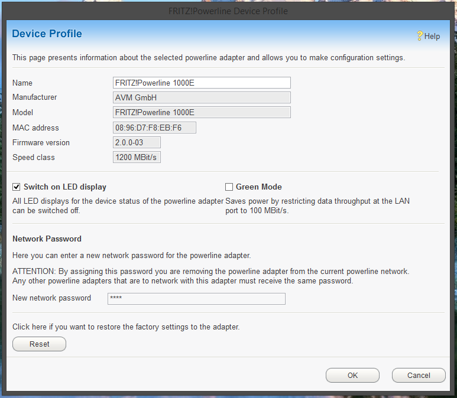457x398 pixels.
Task: Click the Speed class 1200 MBit/s field
Action: coord(137,158)
